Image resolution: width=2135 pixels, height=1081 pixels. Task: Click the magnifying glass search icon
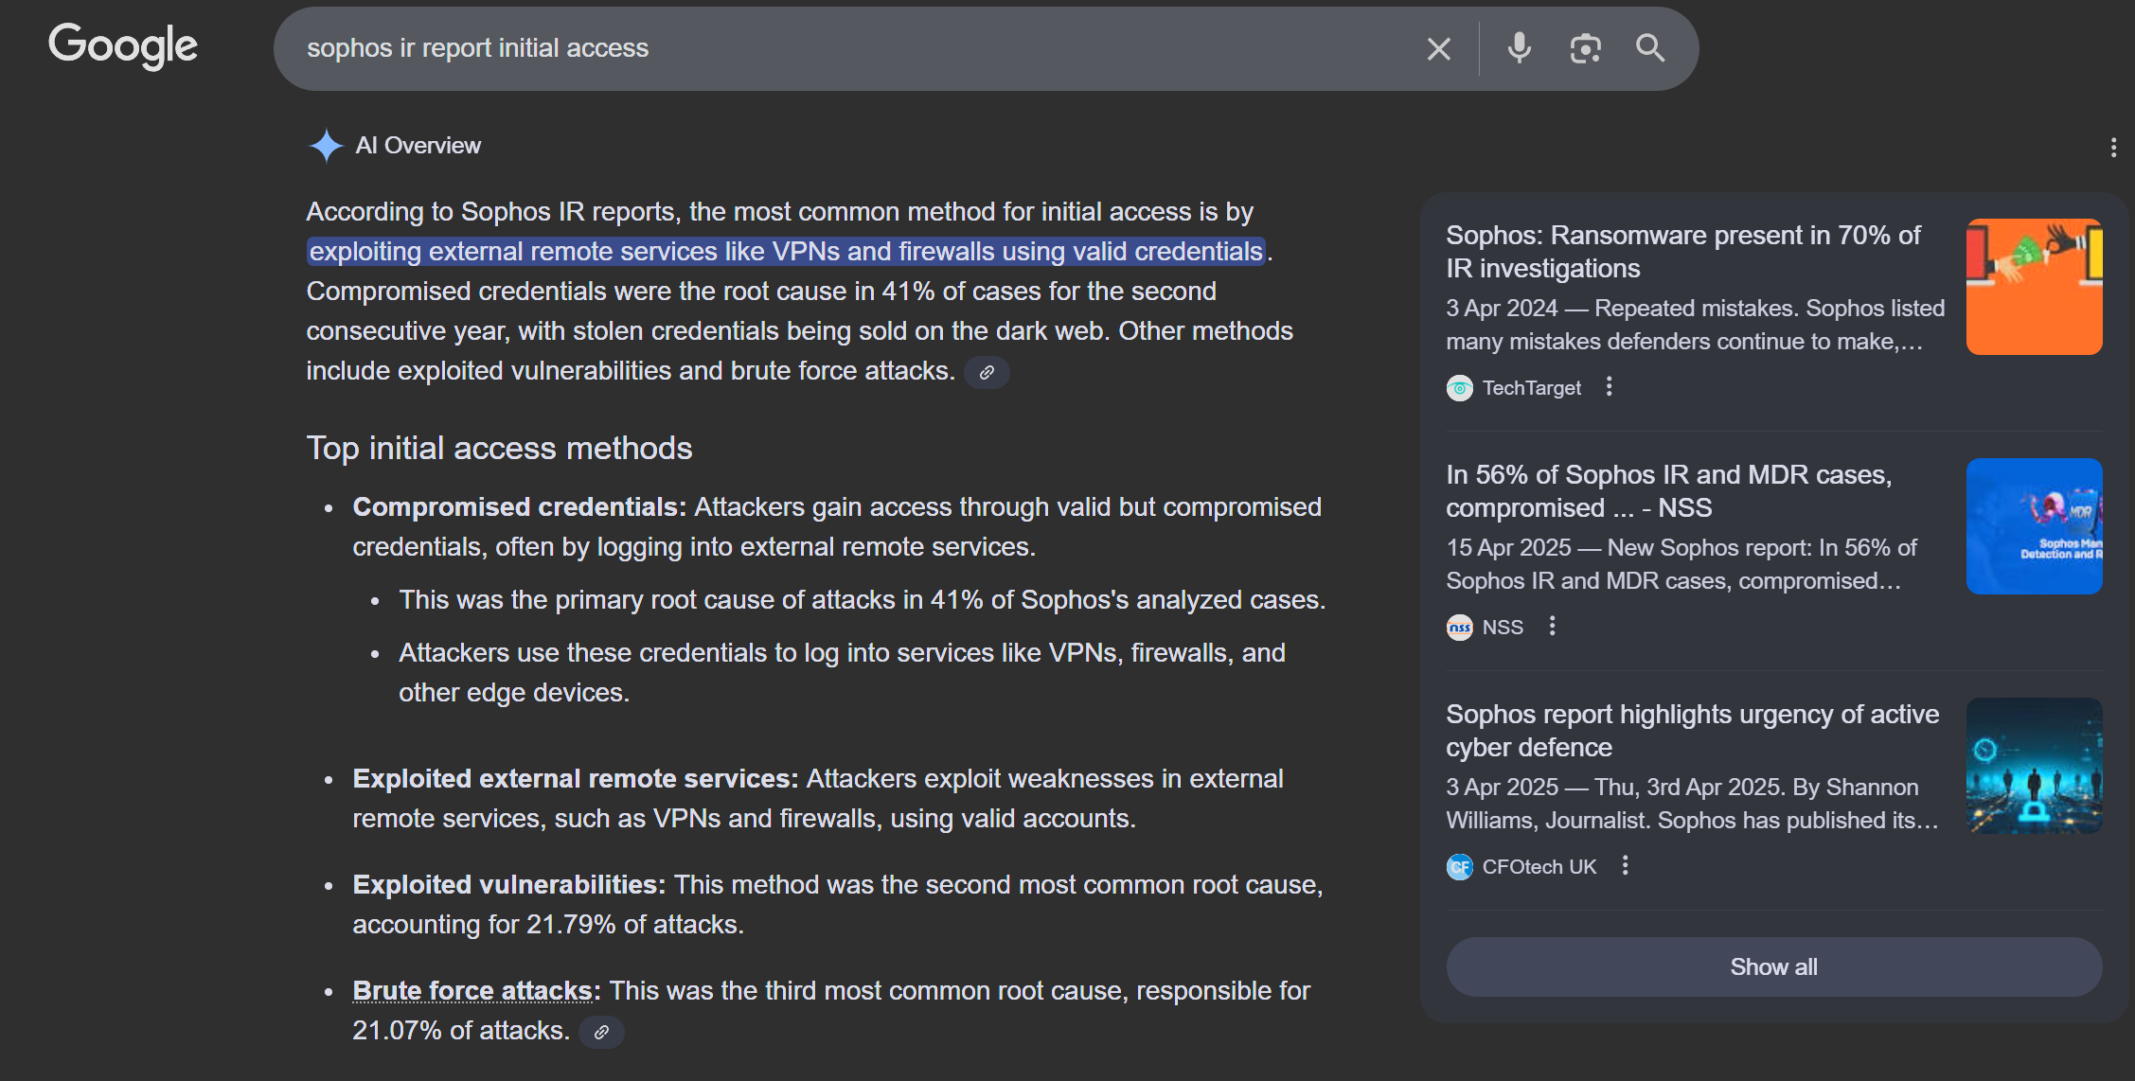[1650, 48]
